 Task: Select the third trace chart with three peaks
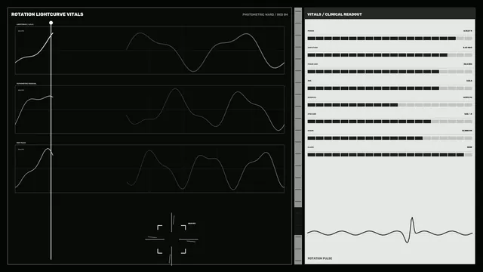coord(149,168)
